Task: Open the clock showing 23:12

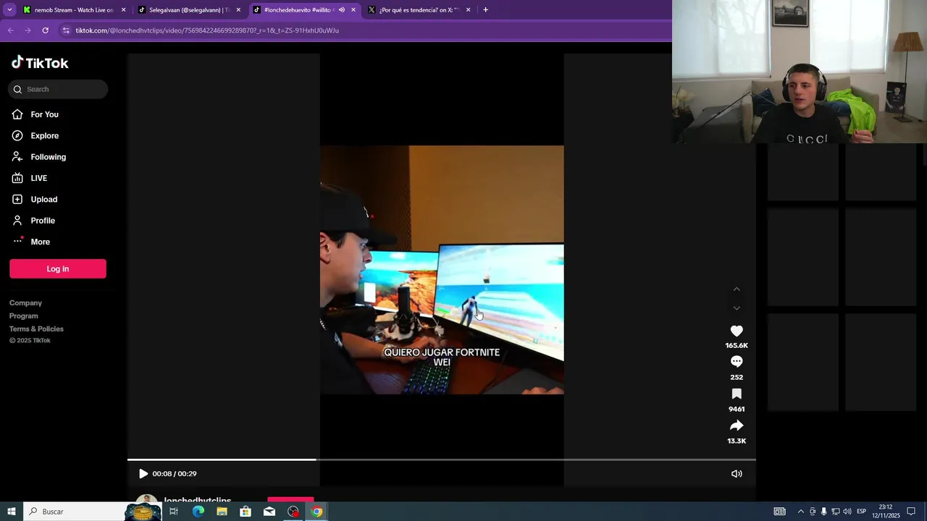Action: click(886, 512)
